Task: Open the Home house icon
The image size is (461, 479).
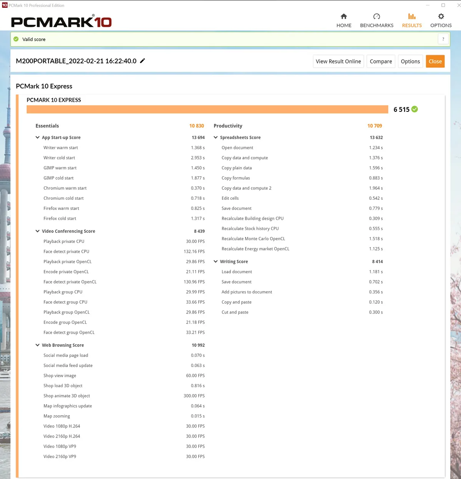Action: [344, 16]
